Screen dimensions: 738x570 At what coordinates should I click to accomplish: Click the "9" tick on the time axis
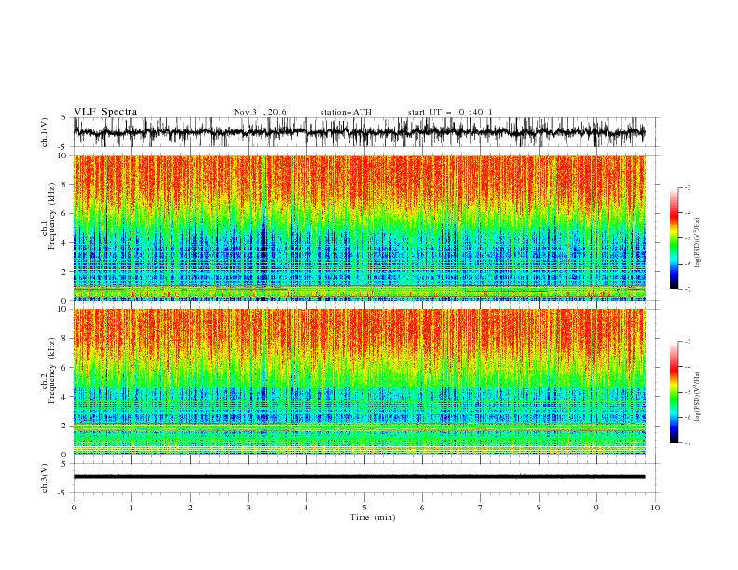click(x=596, y=508)
